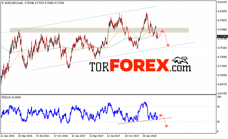Image resolution: width=228 pixels, height=139 pixels.
Task: Select the price axis value 0.71965
Action: click(222, 66)
